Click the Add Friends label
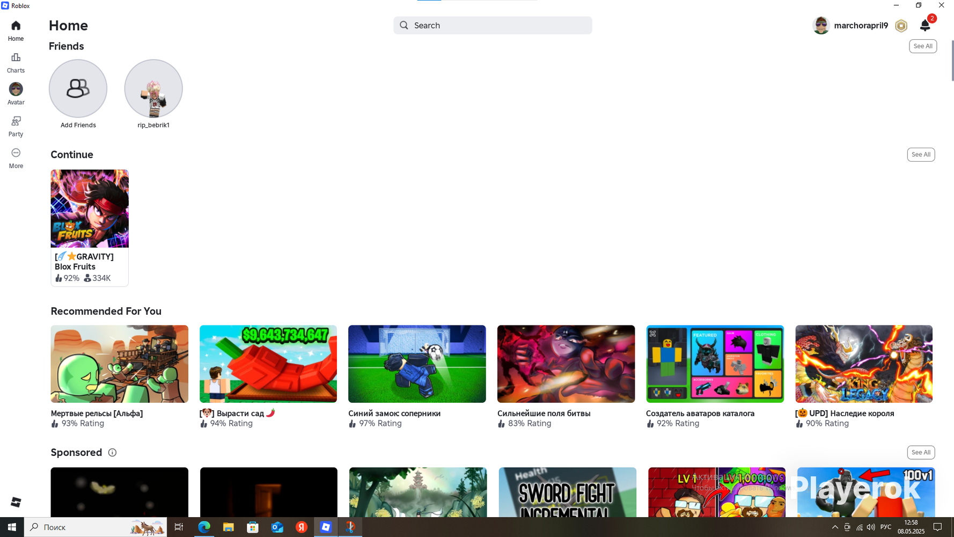Screen dimensions: 954x537 tap(78, 125)
